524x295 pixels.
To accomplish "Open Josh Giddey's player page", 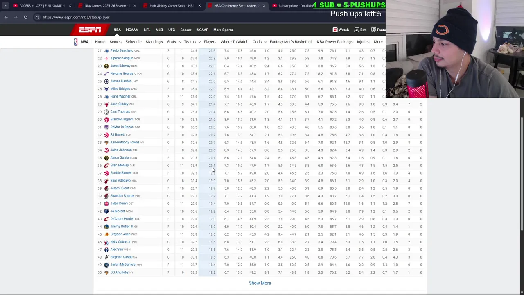I will click(x=119, y=104).
